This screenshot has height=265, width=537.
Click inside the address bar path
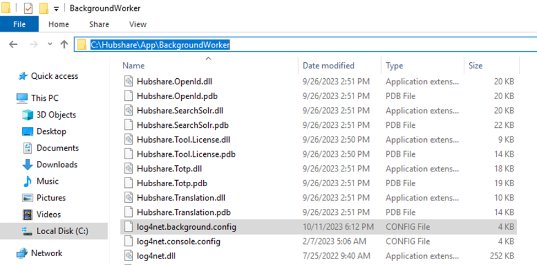[160, 45]
